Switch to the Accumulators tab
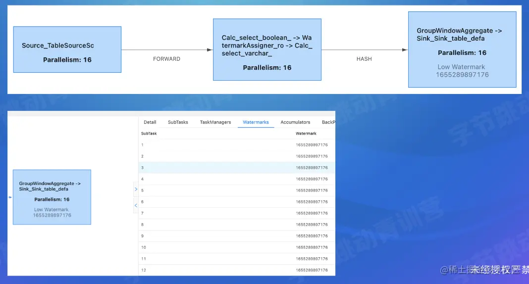The image size is (529, 284). click(295, 122)
